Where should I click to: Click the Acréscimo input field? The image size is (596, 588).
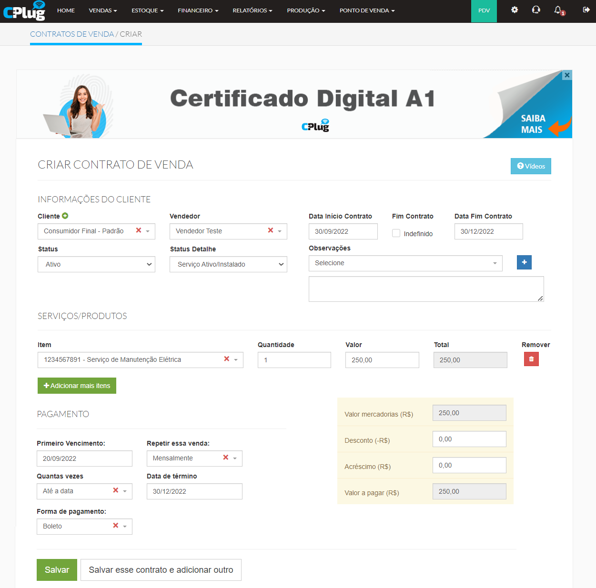(x=469, y=465)
